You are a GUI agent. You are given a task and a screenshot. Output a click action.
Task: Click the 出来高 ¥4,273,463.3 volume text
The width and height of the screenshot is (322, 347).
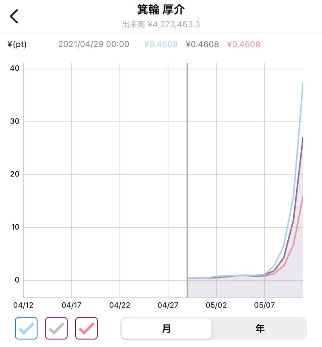coord(161,25)
